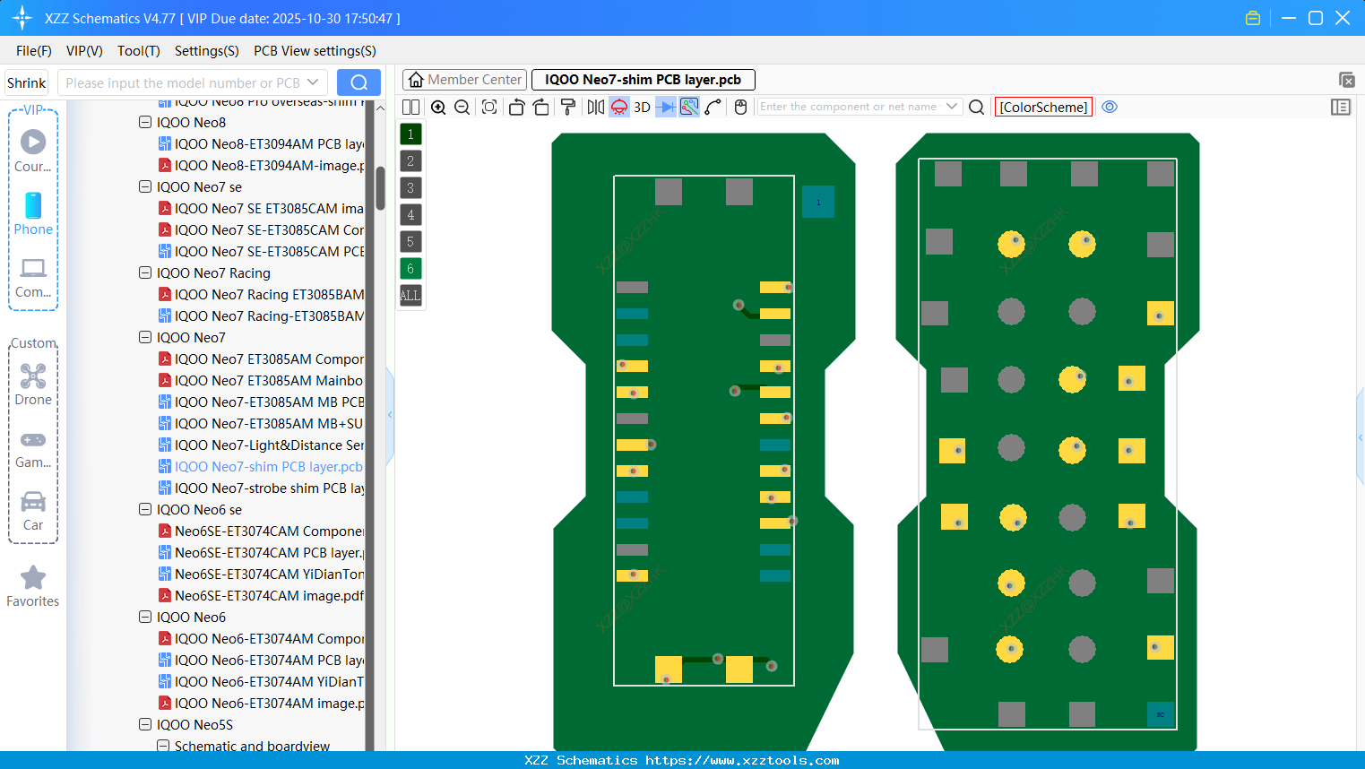Enable the ALL layers view
The height and width of the screenshot is (769, 1365).
(x=410, y=296)
